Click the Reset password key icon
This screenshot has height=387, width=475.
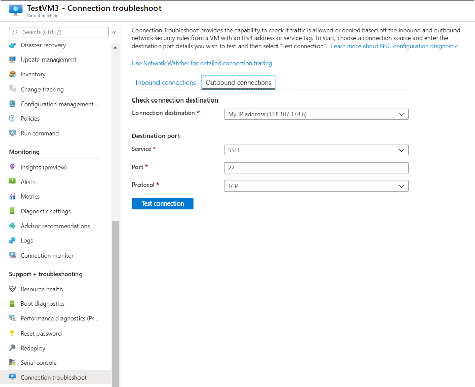13,334
